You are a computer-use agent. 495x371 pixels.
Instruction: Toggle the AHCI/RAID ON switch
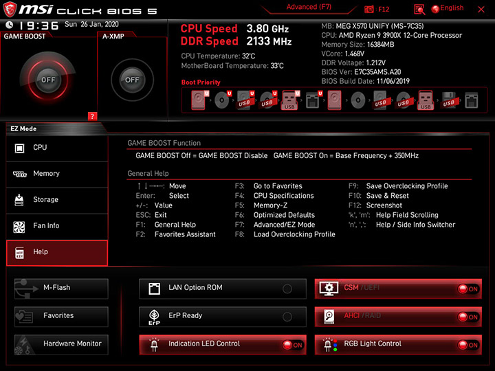468,317
